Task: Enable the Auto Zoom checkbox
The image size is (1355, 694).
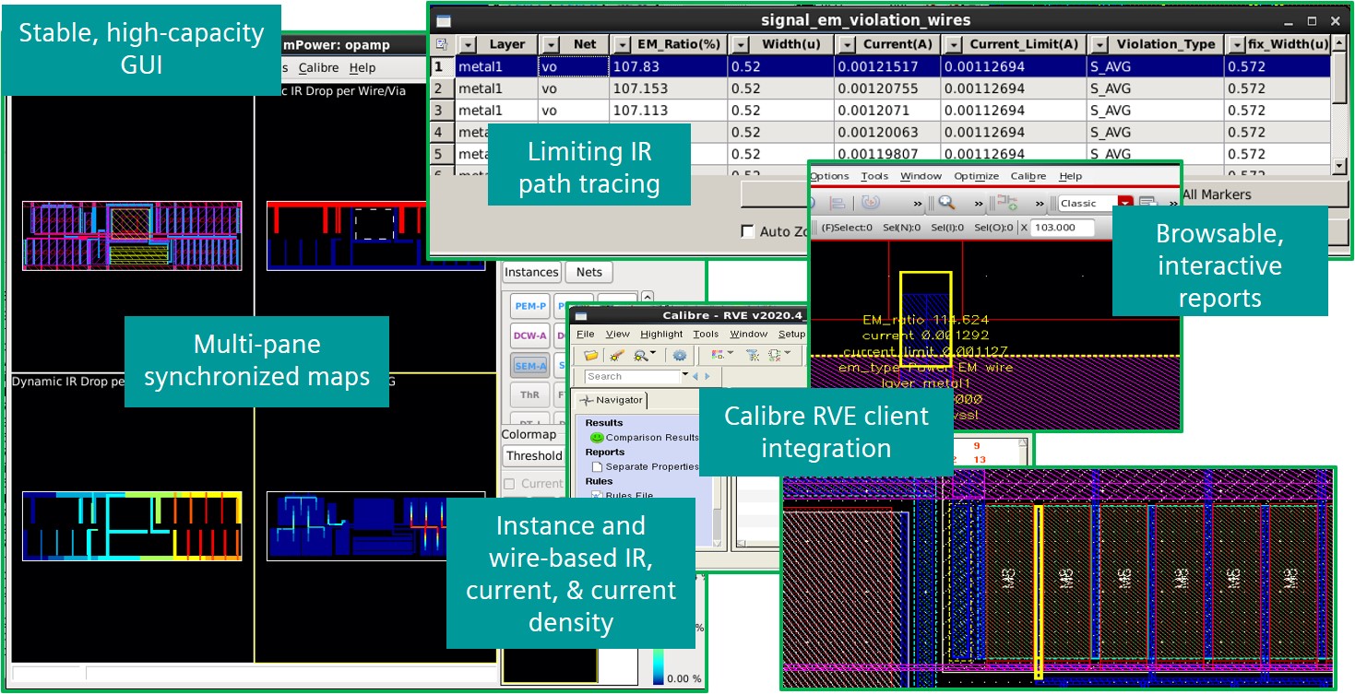Action: [x=748, y=231]
